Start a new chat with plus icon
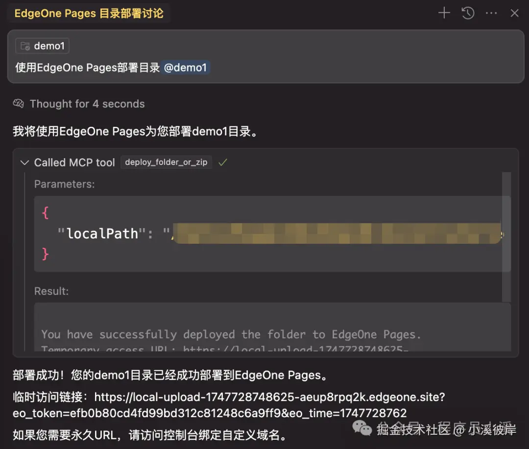This screenshot has height=449, width=529. coord(444,13)
